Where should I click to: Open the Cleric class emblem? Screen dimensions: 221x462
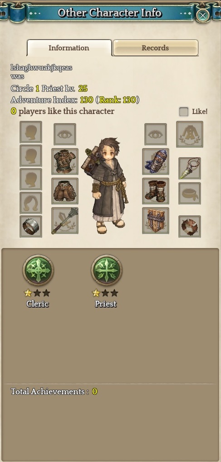click(38, 270)
